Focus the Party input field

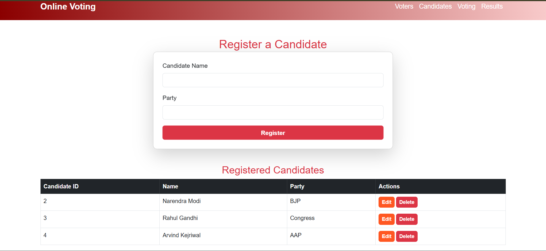point(273,112)
